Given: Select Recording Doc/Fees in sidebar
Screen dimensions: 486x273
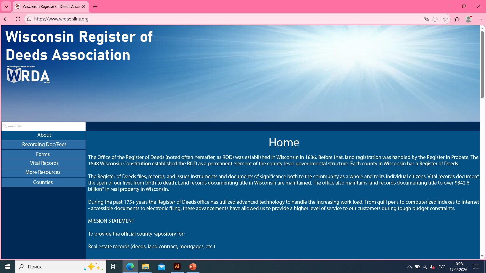Looking at the screenshot, I should click(x=44, y=144).
